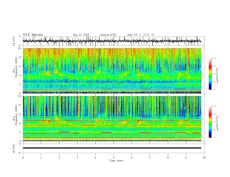The image size is (230, 177).
Task: Click the "start UT = 13:0 :0" text
Action: 140,35
